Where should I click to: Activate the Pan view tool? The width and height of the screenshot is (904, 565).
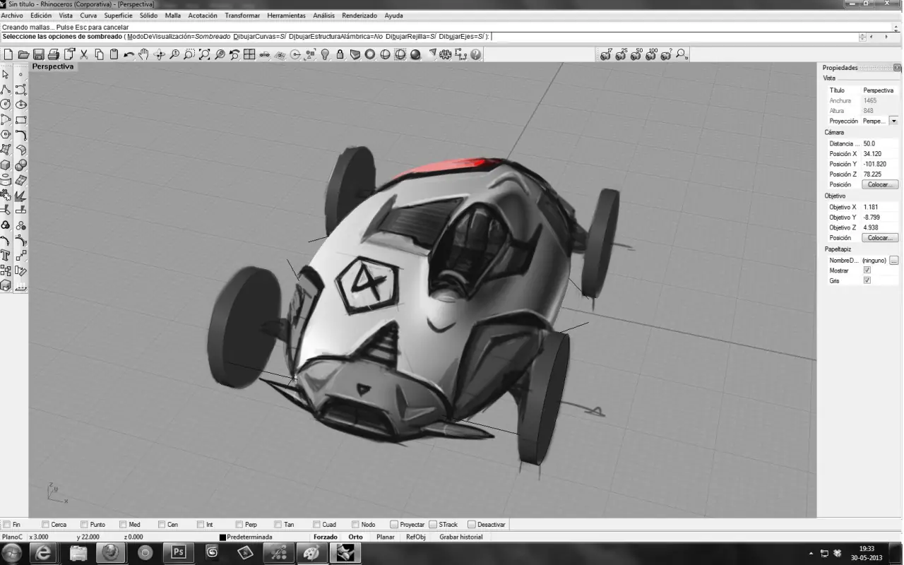pos(144,54)
